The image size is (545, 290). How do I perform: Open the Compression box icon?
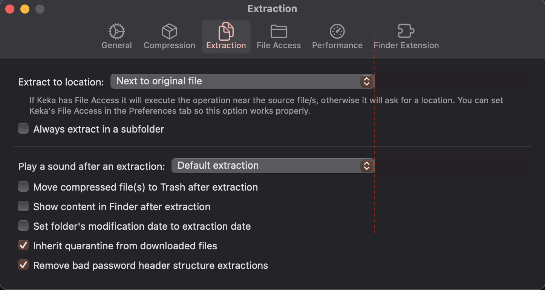pyautogui.click(x=169, y=32)
